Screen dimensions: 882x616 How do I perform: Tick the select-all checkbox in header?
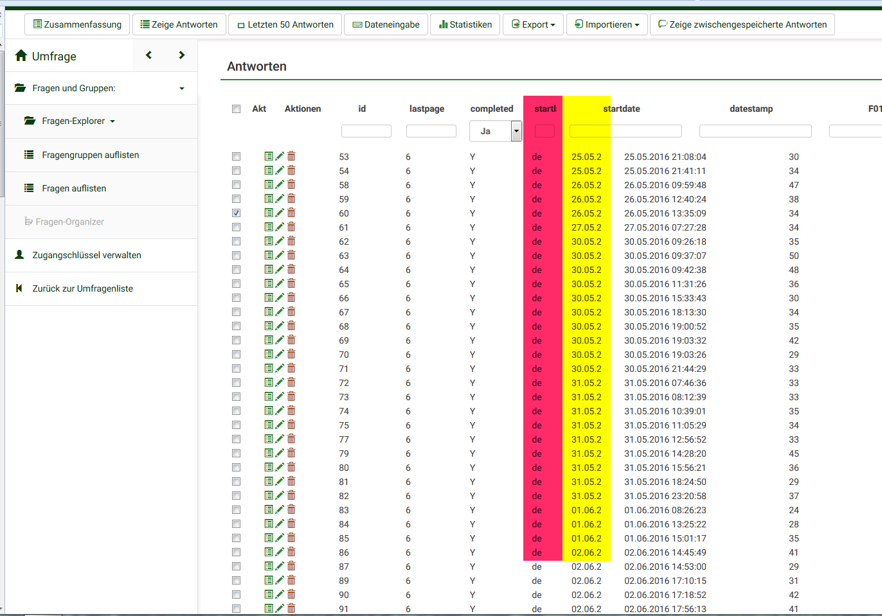236,109
